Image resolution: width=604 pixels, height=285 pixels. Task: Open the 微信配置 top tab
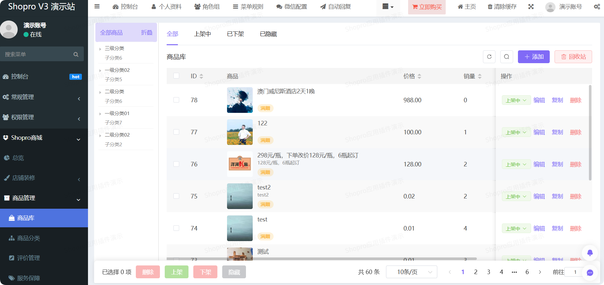tap(292, 7)
